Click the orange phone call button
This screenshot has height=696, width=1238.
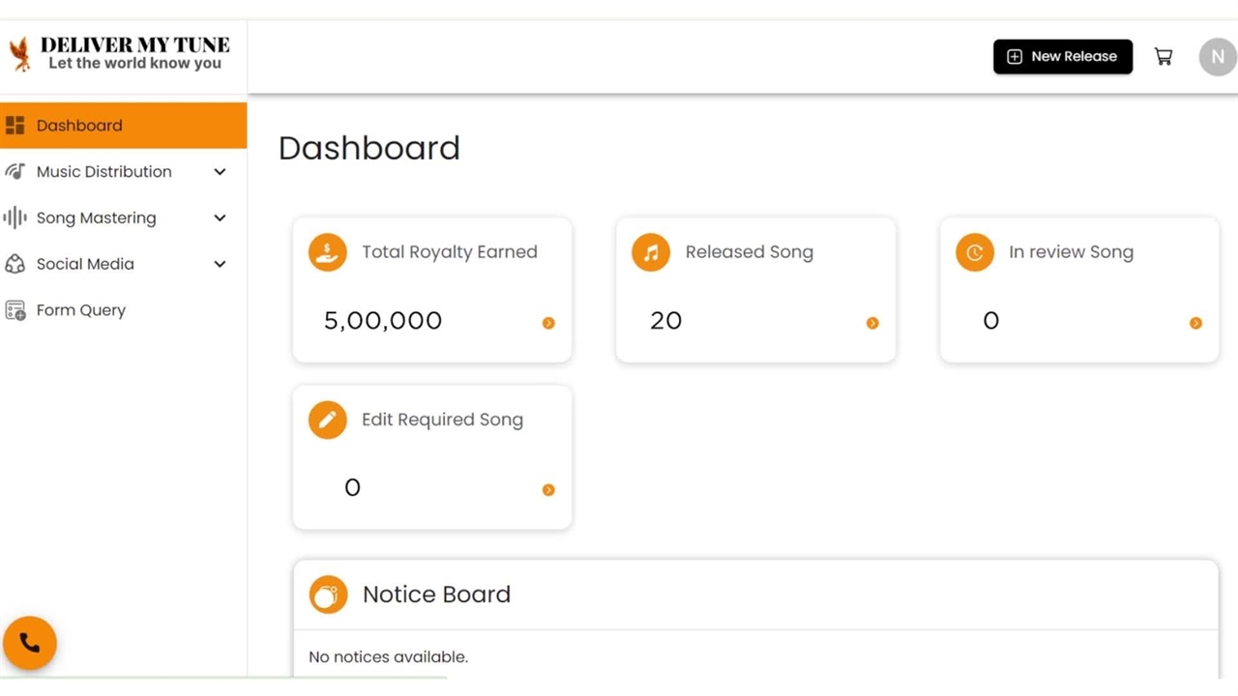[x=30, y=643]
